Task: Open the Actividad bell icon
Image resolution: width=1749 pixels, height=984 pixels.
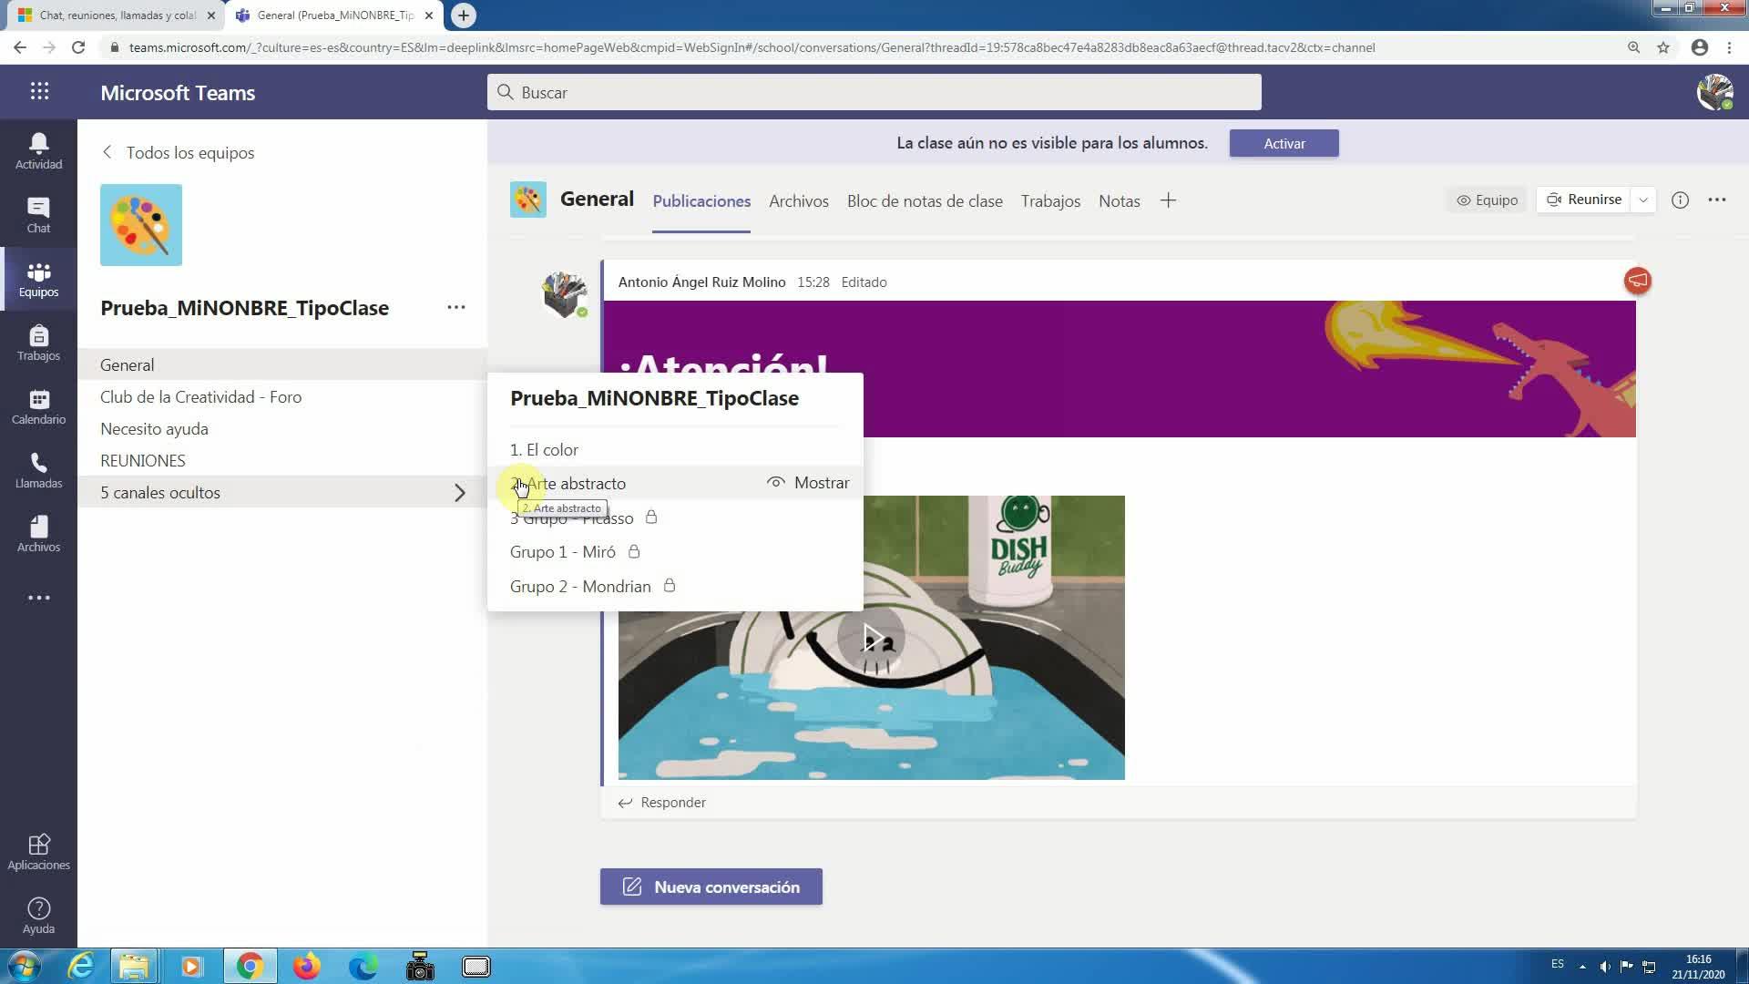Action: (x=38, y=150)
